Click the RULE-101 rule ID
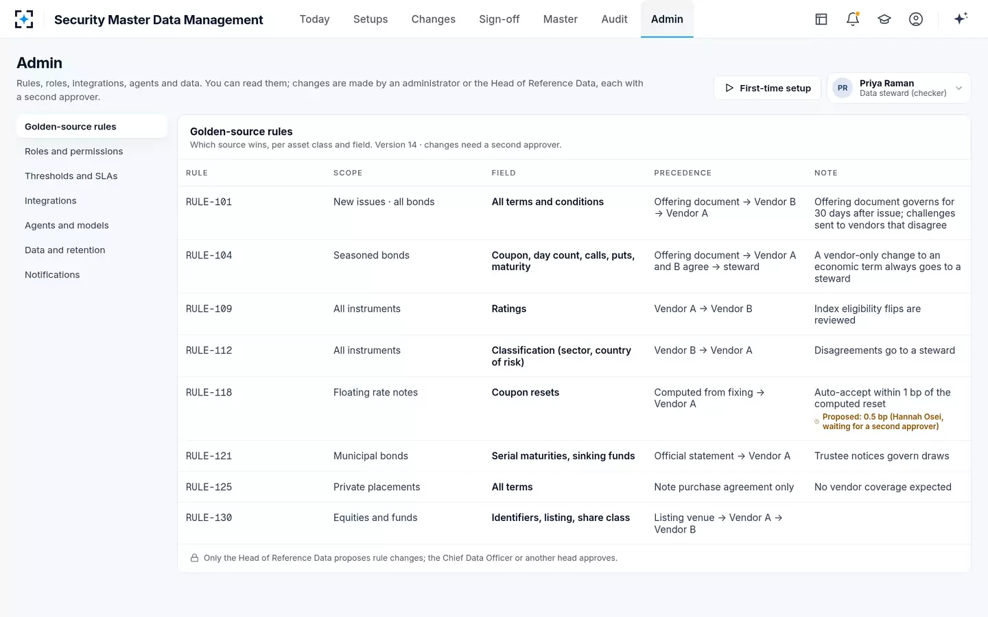 (x=209, y=202)
